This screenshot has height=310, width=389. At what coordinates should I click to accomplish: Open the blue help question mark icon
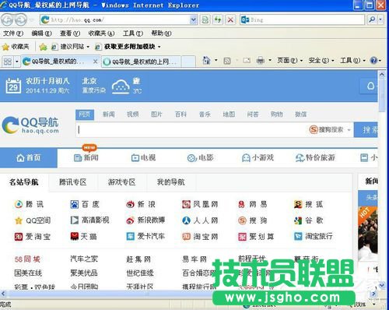[373, 61]
